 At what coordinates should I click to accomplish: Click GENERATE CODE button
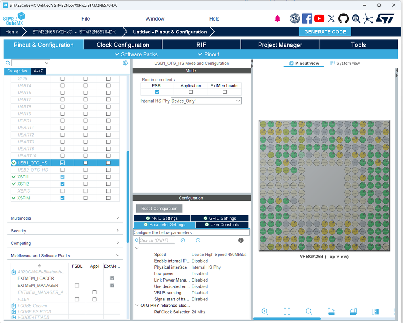coord(325,32)
